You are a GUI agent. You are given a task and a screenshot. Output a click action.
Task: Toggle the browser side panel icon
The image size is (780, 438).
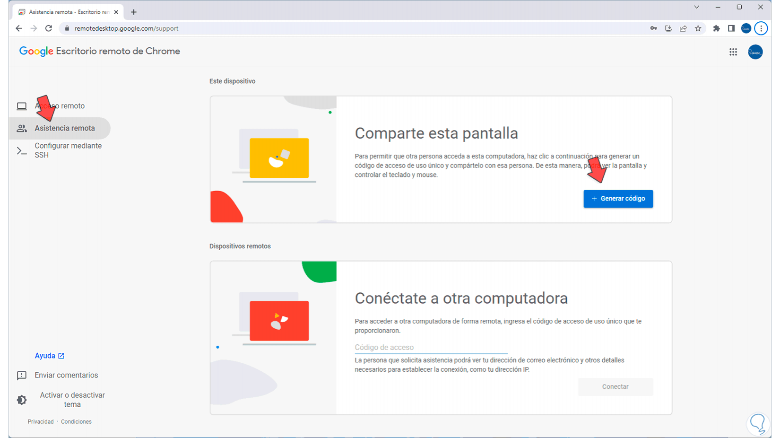coord(731,28)
